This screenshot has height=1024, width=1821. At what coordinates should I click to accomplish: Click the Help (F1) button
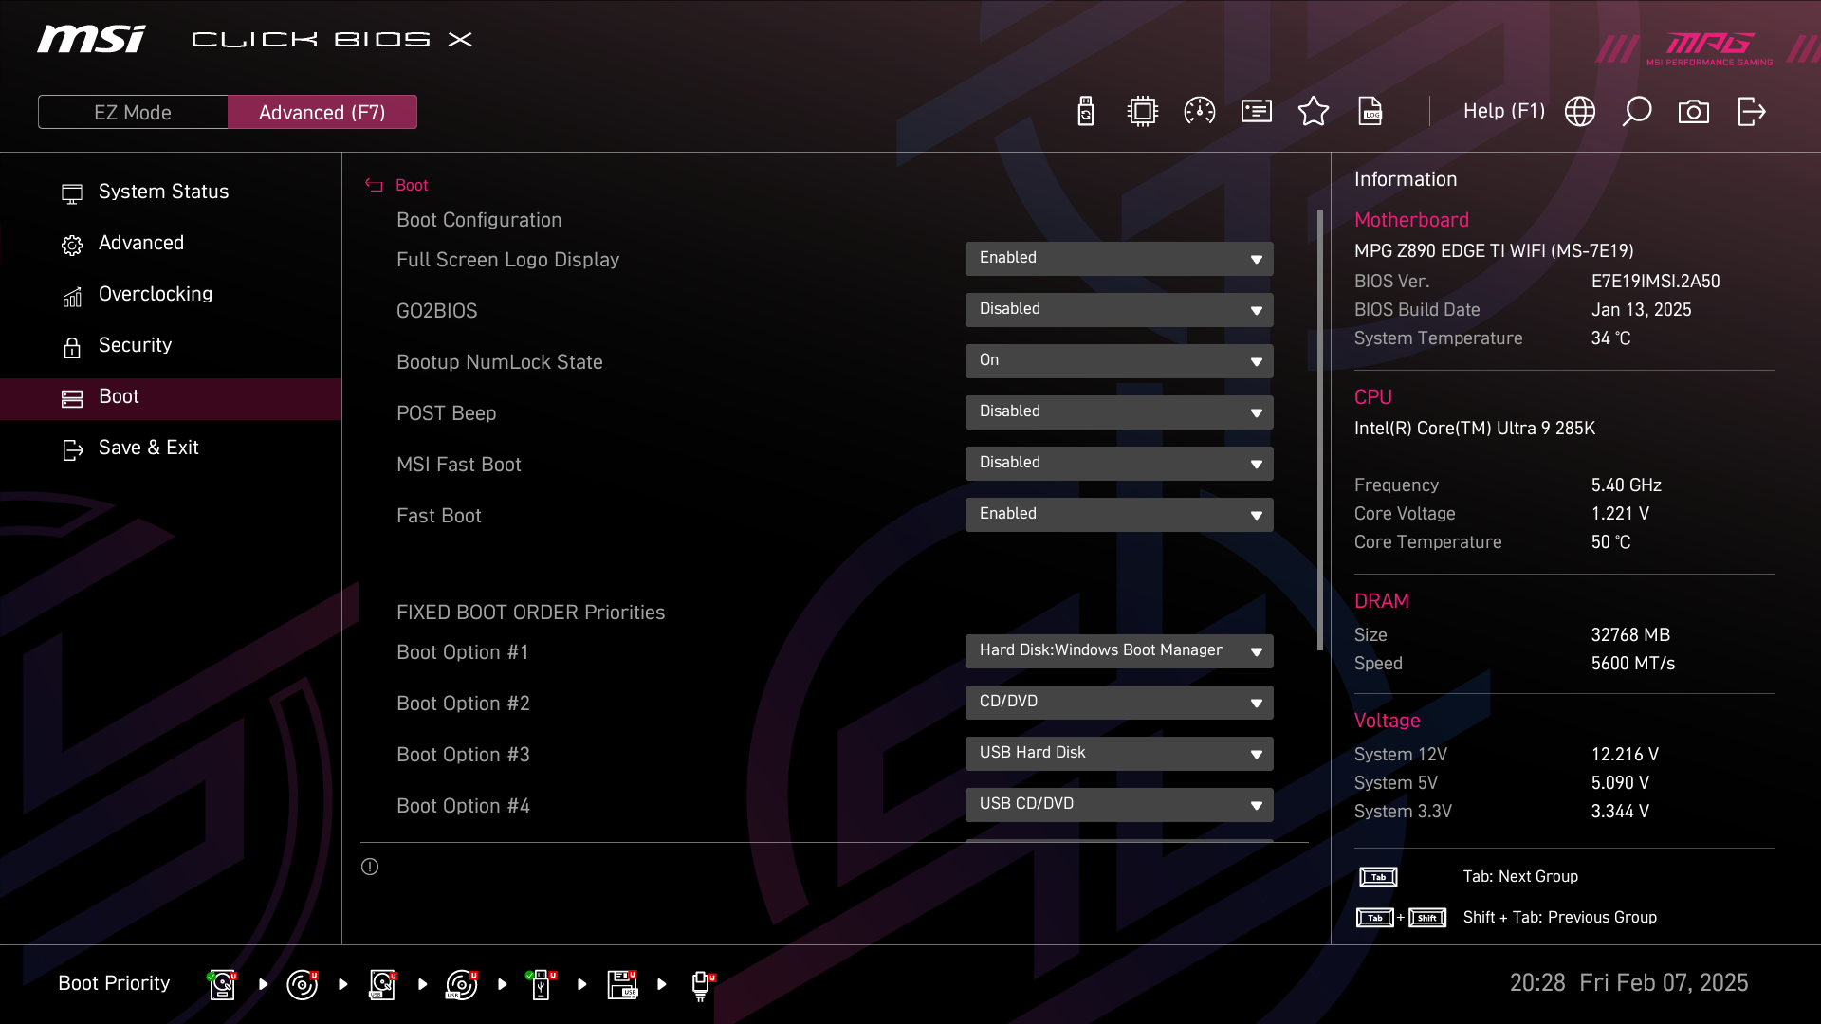click(x=1503, y=112)
